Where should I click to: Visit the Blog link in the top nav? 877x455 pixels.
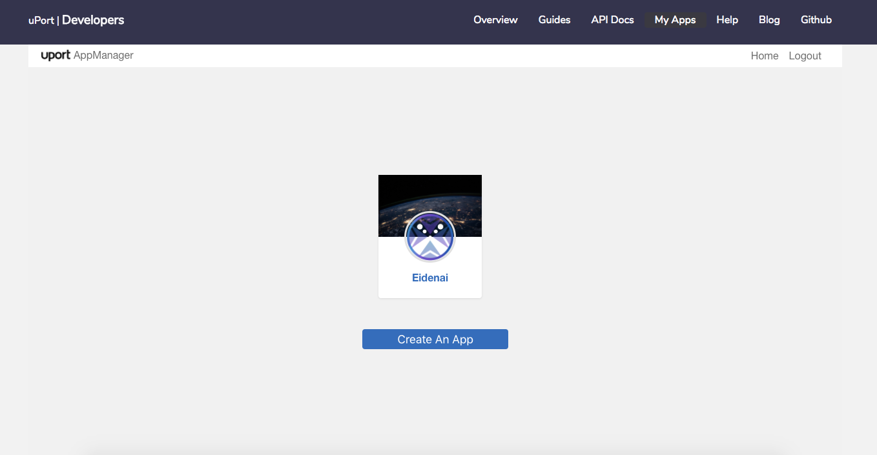[769, 20]
